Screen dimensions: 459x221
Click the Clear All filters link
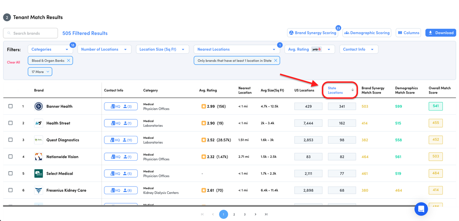13,62
